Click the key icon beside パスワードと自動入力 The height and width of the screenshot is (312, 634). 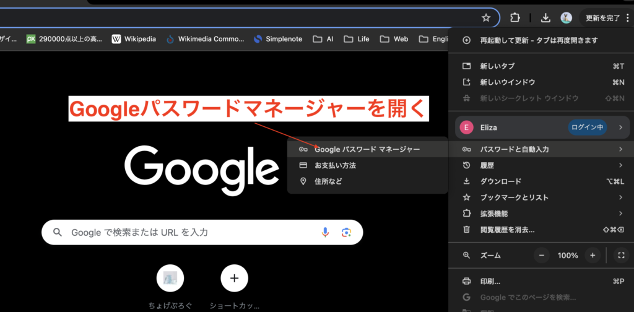point(467,150)
